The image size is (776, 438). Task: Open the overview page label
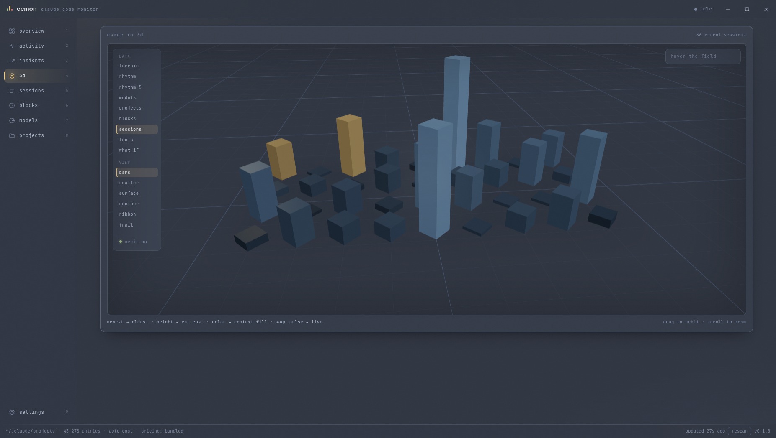31,31
